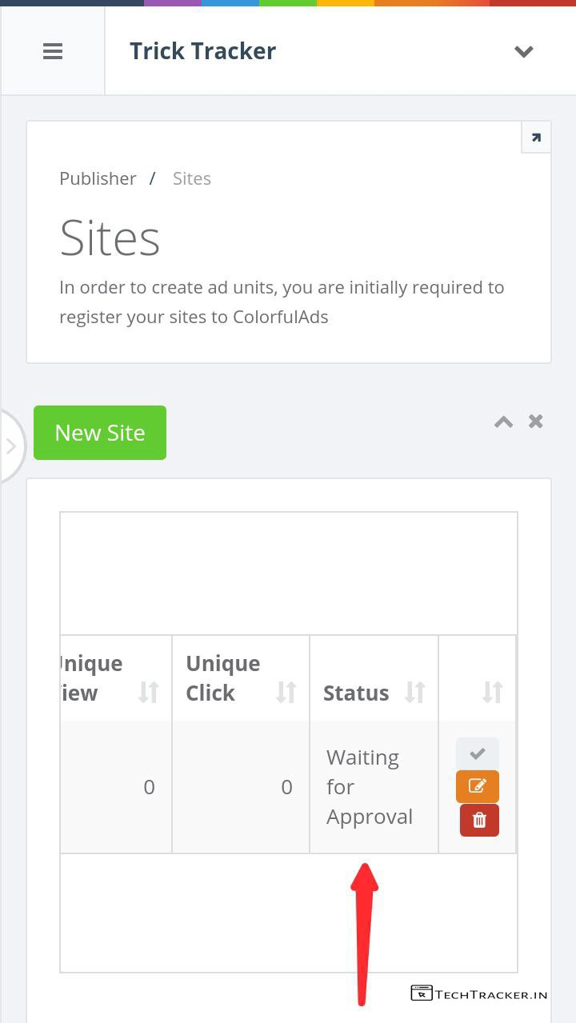Close the sites panel with the X icon
Image resolution: width=576 pixels, height=1023 pixels.
(536, 422)
